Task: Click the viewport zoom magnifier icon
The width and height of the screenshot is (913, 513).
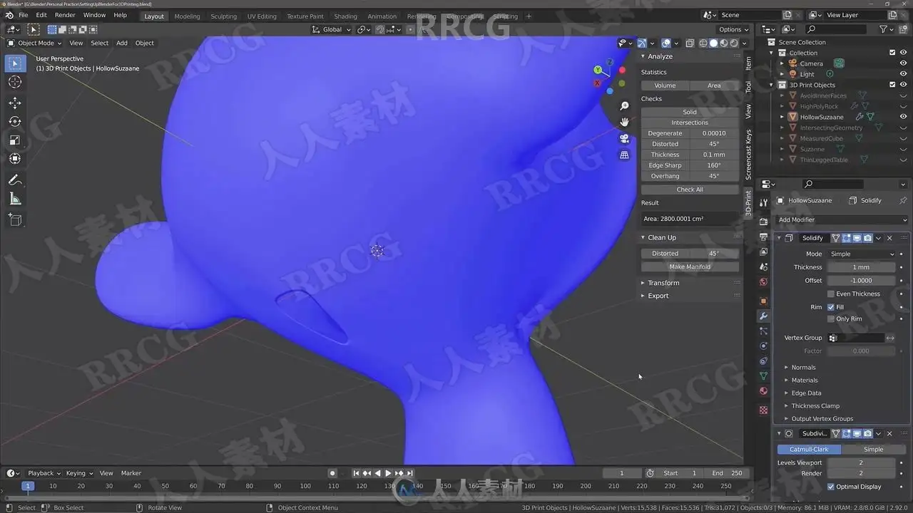Action: click(624, 106)
